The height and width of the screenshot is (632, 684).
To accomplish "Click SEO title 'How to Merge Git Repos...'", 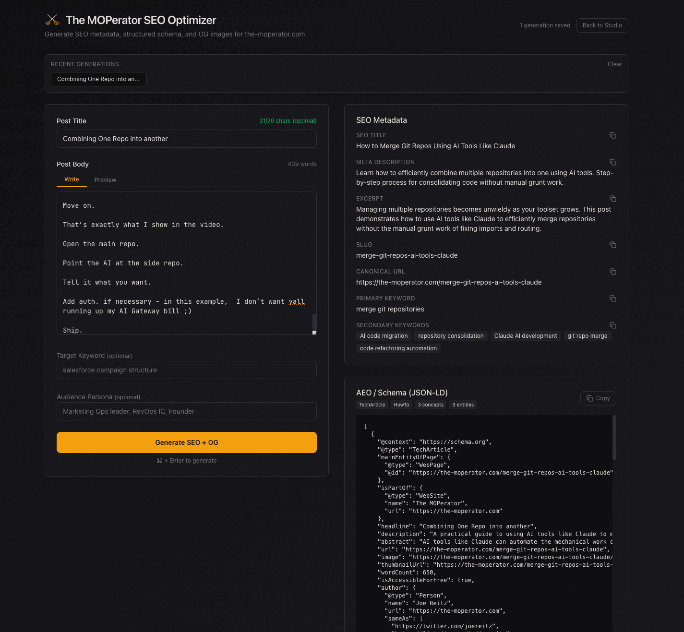I will 435,146.
